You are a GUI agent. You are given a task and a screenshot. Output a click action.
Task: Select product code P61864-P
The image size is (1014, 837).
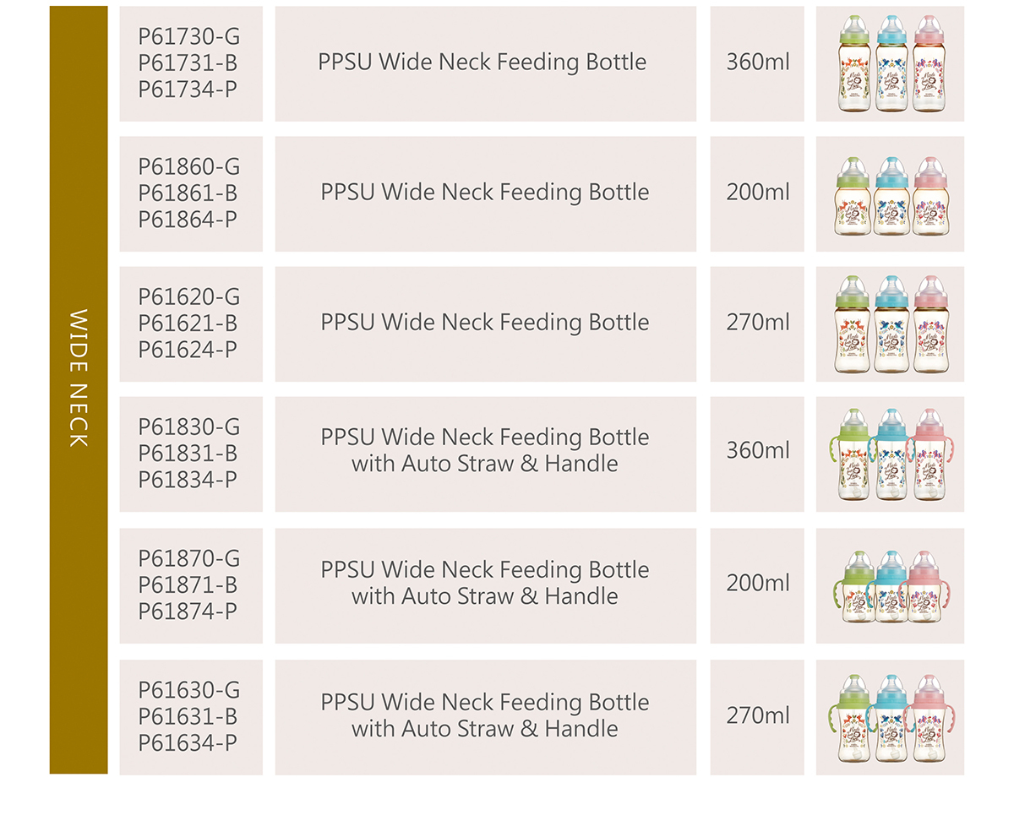(x=188, y=220)
